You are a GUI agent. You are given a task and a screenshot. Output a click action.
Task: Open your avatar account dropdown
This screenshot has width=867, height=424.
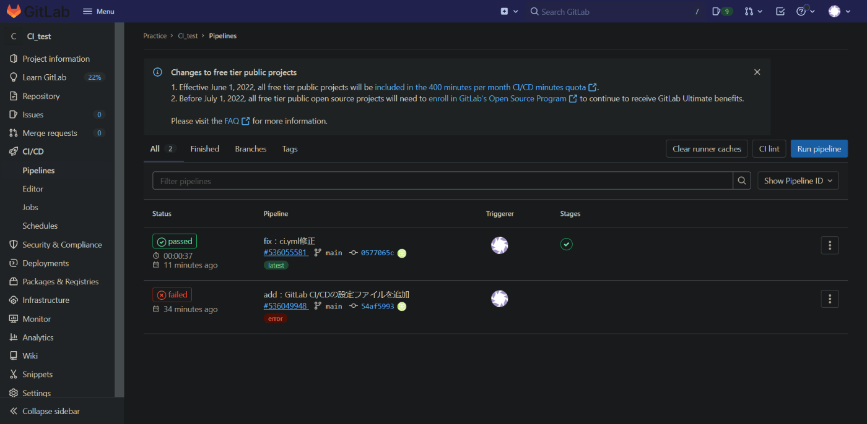[x=835, y=11]
